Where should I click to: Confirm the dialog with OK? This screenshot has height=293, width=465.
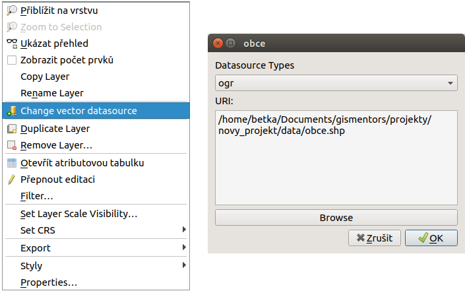(x=431, y=238)
